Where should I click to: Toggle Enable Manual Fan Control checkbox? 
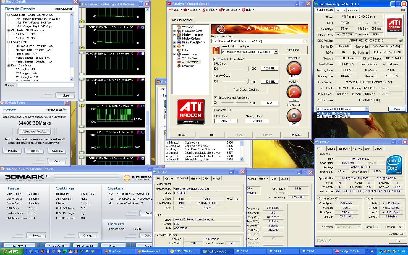click(215, 97)
